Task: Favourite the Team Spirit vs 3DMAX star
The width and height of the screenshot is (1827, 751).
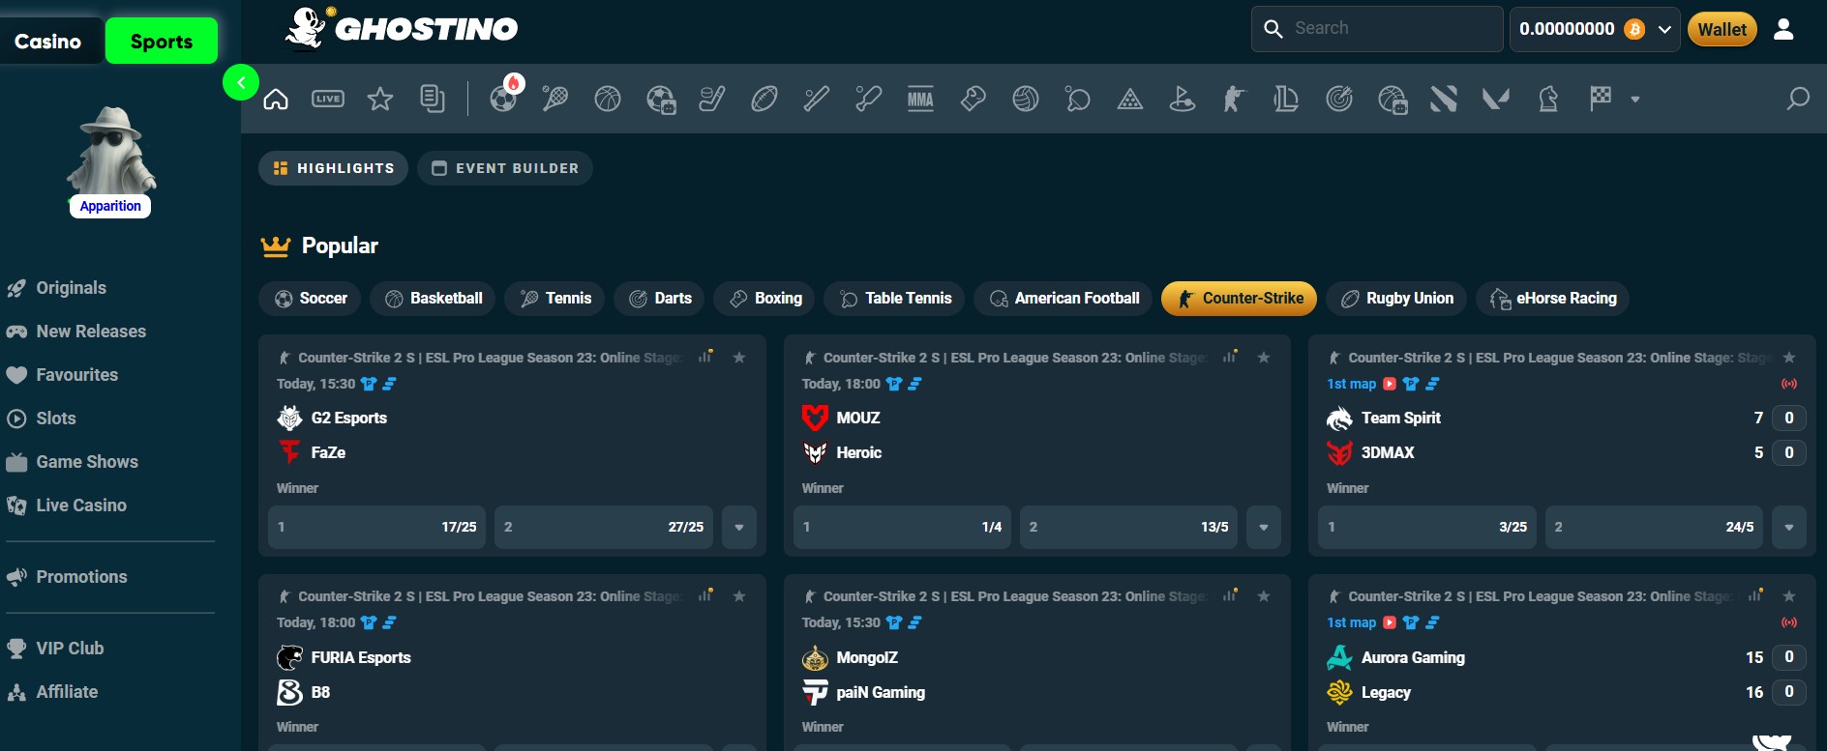Action: pyautogui.click(x=1789, y=358)
